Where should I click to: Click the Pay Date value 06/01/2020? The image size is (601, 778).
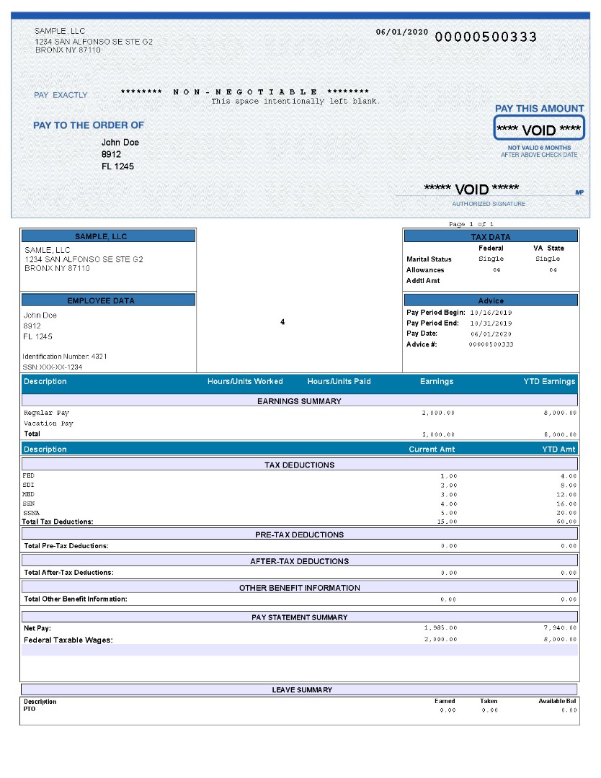491,334
